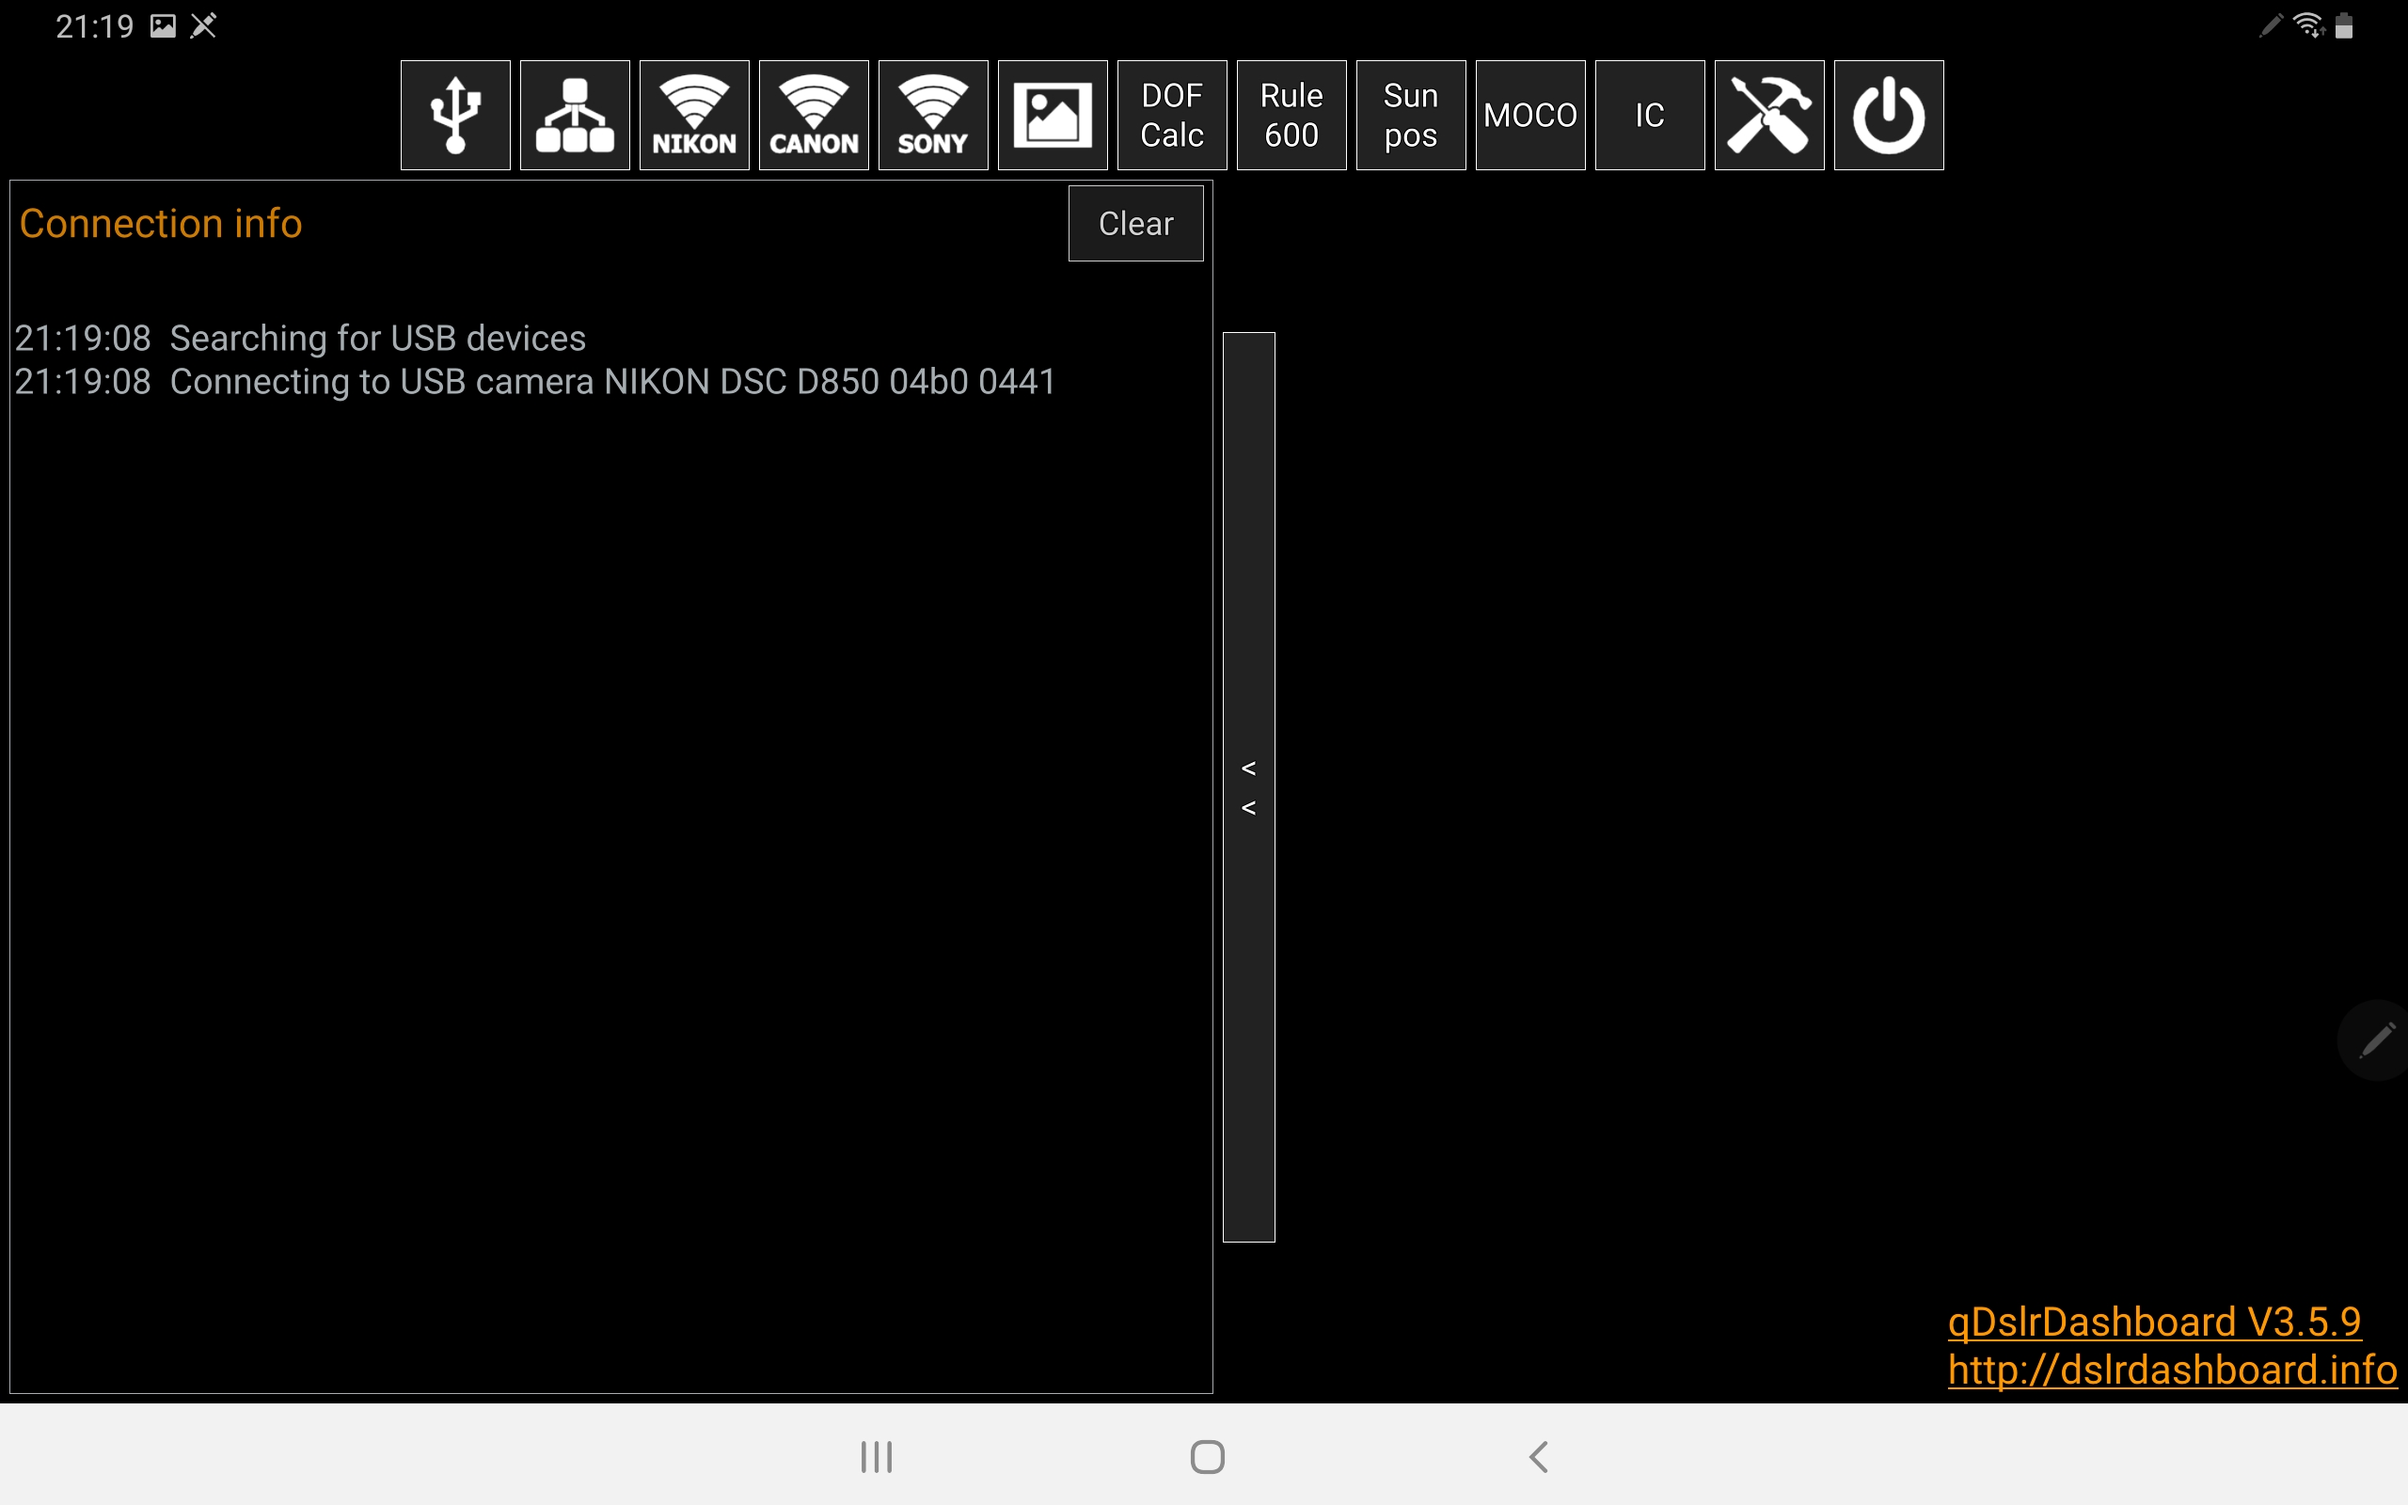Viewport: 2408px width, 1505px height.
Task: Click the network/hierarchy topology icon
Action: coord(574,115)
